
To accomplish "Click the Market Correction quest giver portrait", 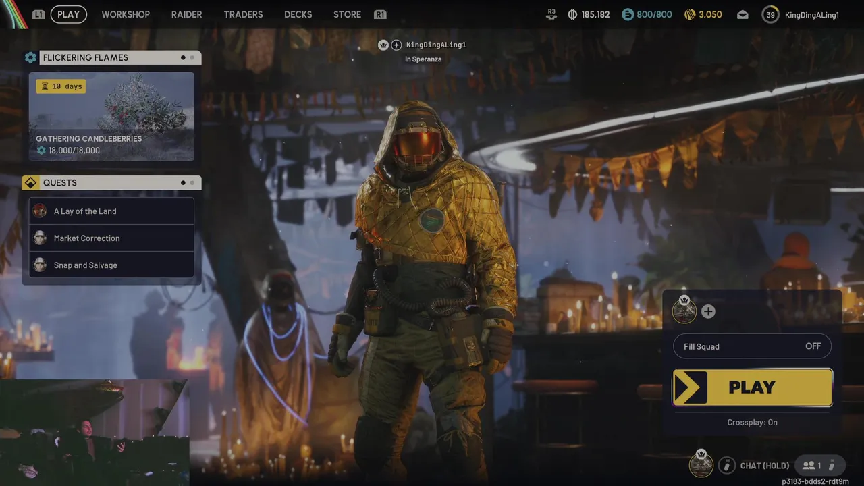I will (40, 238).
